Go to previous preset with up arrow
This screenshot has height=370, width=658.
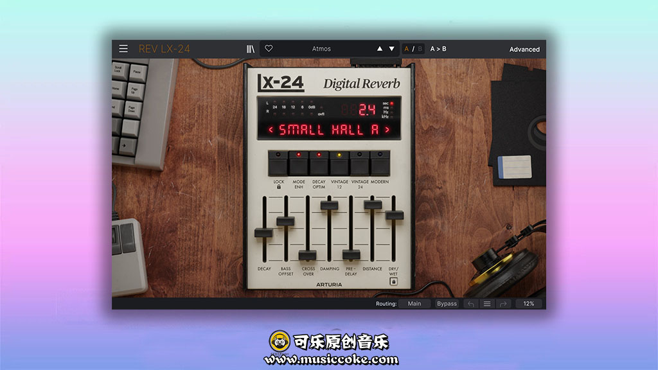[x=379, y=49]
